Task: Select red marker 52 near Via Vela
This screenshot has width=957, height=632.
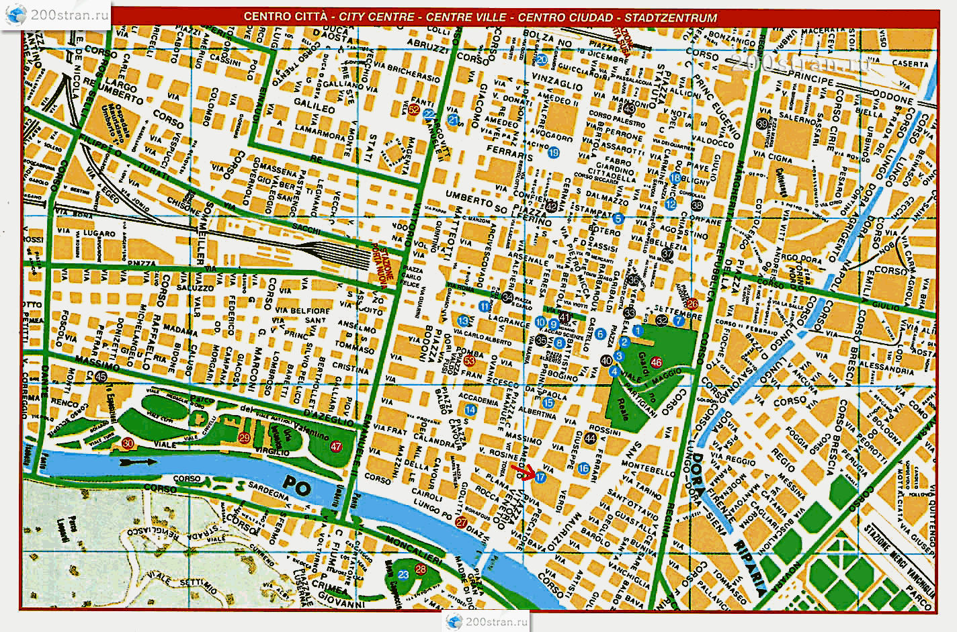Action: (x=414, y=109)
